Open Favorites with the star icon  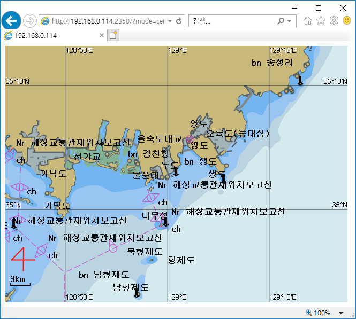point(321,21)
